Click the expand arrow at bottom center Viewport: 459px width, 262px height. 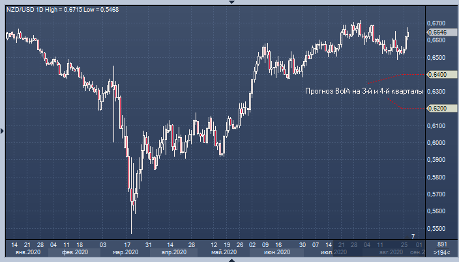point(229,259)
